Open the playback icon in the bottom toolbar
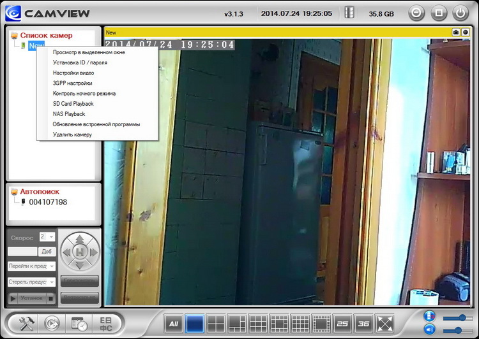This screenshot has width=479, height=339. pyautogui.click(x=52, y=324)
